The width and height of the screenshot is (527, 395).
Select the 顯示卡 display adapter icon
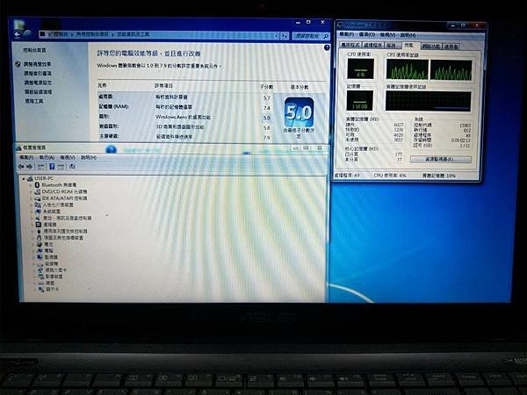[x=41, y=289]
